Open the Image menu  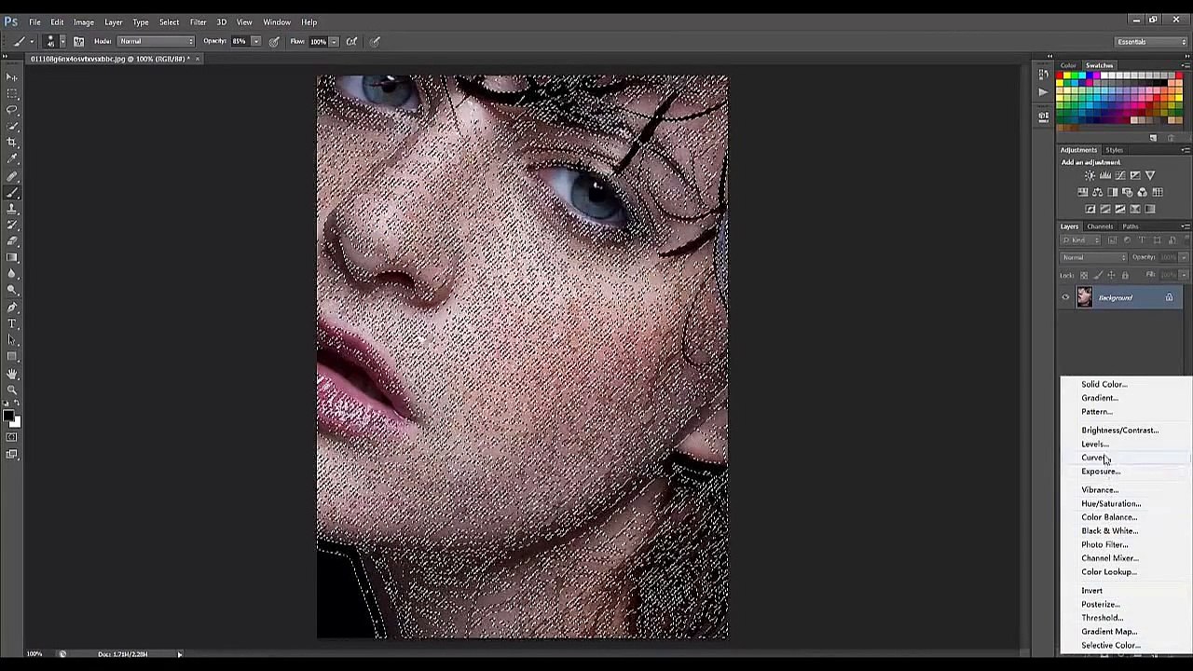pos(84,21)
